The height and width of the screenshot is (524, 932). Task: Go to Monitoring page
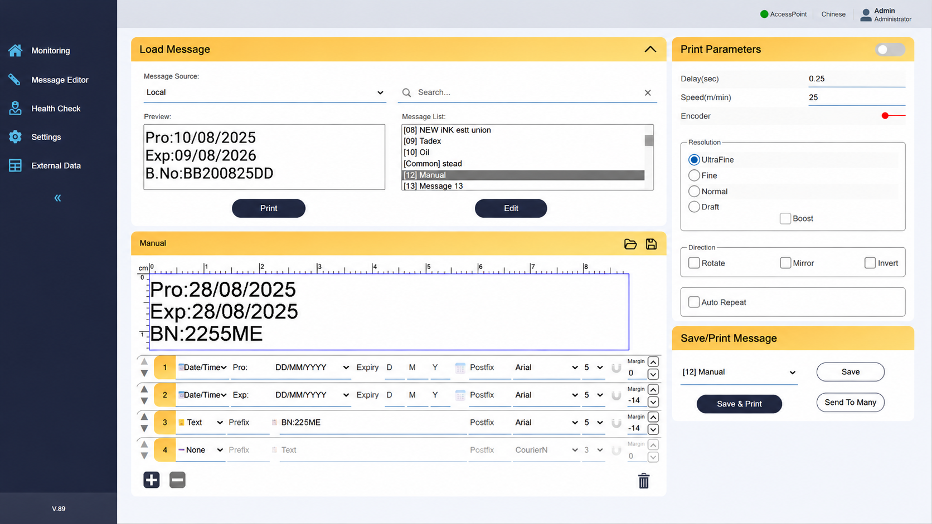point(50,51)
